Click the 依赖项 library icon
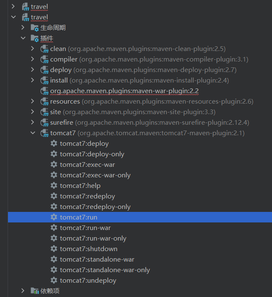The width and height of the screenshot is (272, 297). 35,291
